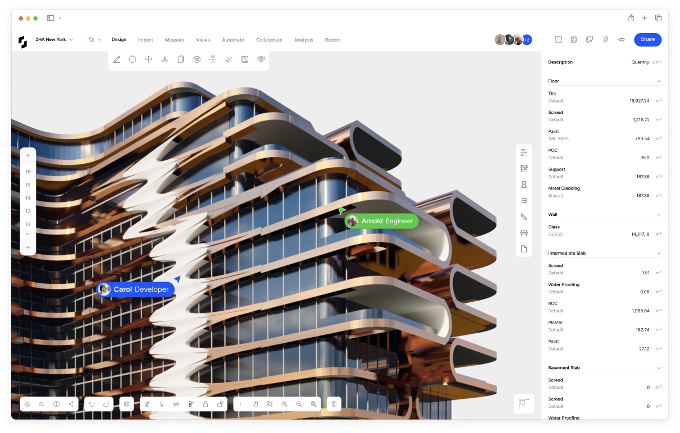Screen dimensions: 680x433
Task: Collapse the Intermediate Slab section
Action: (659, 254)
